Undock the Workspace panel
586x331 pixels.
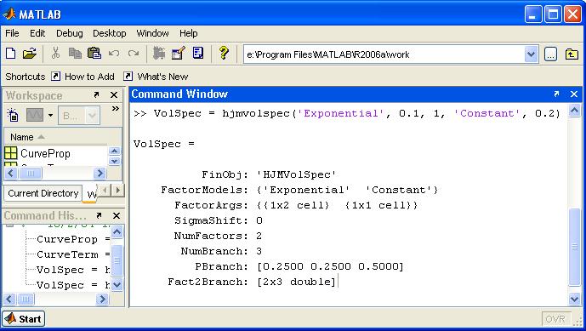(96, 95)
